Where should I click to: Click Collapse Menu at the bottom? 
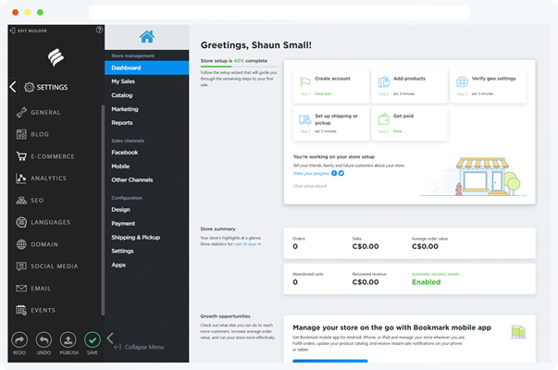click(x=139, y=347)
